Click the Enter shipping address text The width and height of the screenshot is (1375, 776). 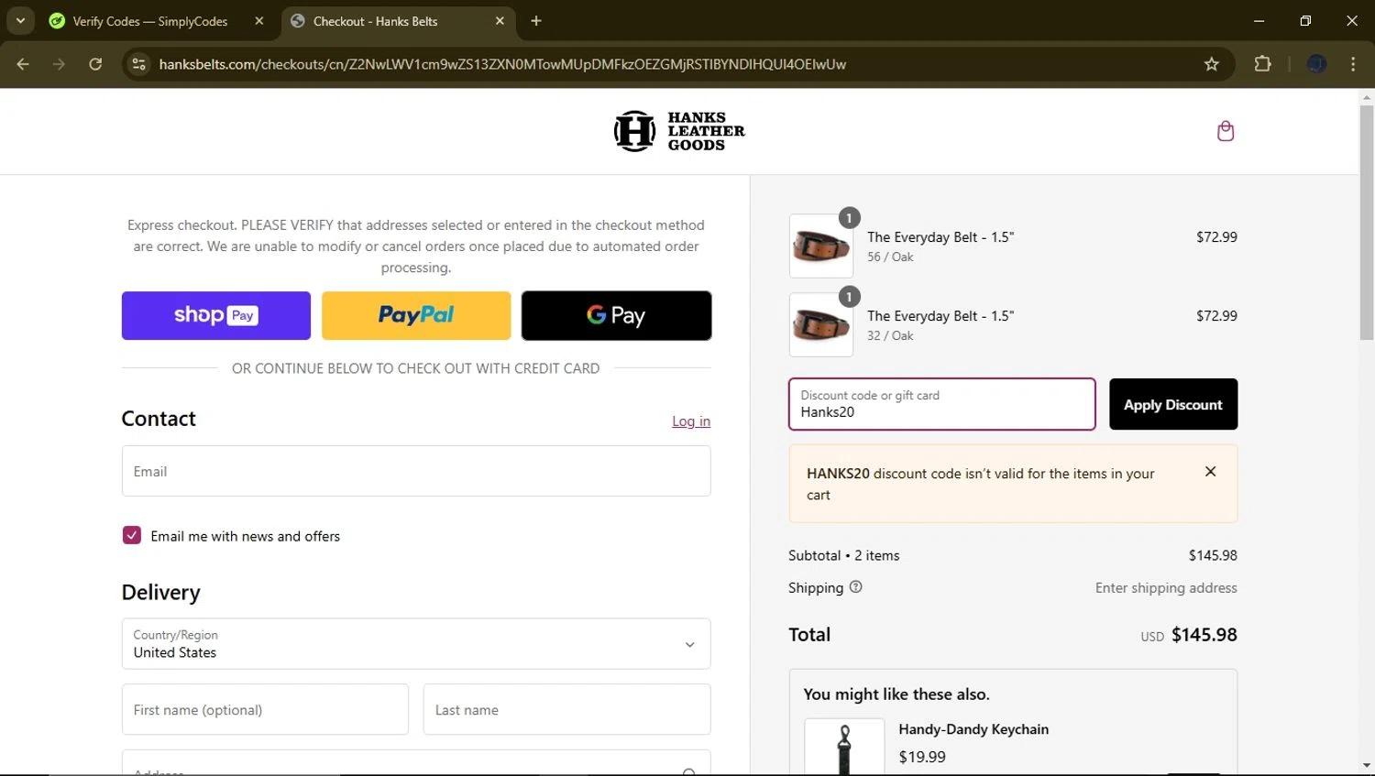point(1166,588)
